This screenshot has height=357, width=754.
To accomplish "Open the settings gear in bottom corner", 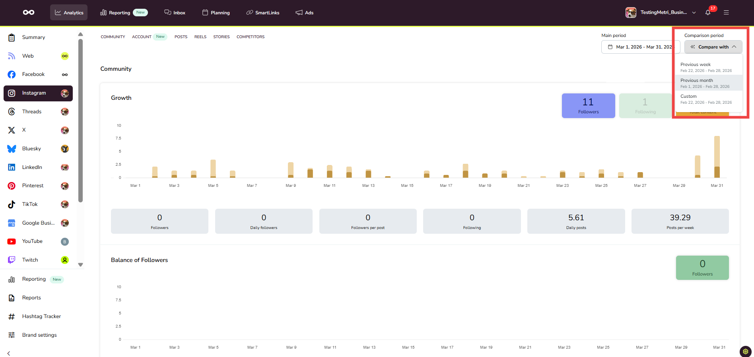I will pyautogui.click(x=745, y=351).
